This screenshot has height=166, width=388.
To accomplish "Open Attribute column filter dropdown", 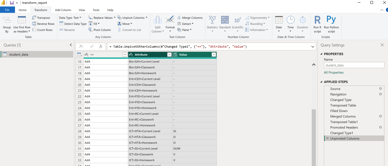I will point(169,55).
